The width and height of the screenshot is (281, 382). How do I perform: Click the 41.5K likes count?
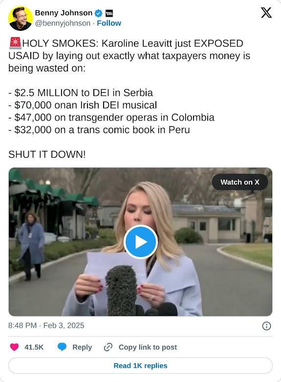pyautogui.click(x=34, y=347)
